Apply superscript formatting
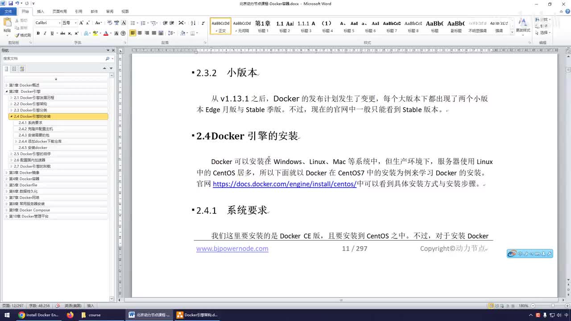 click(x=77, y=33)
